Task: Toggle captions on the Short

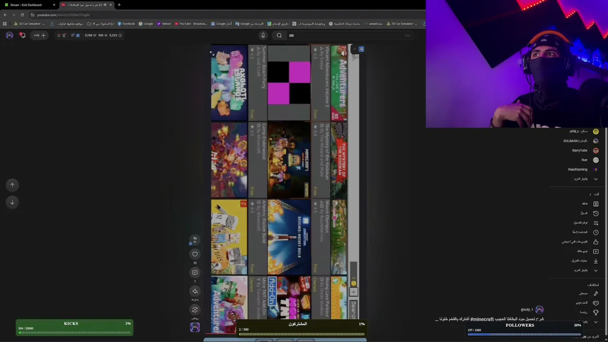Action: (x=235, y=54)
